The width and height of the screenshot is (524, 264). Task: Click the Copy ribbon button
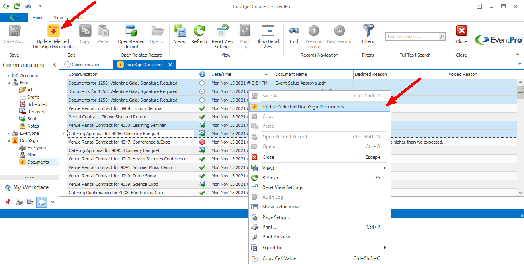point(85,35)
